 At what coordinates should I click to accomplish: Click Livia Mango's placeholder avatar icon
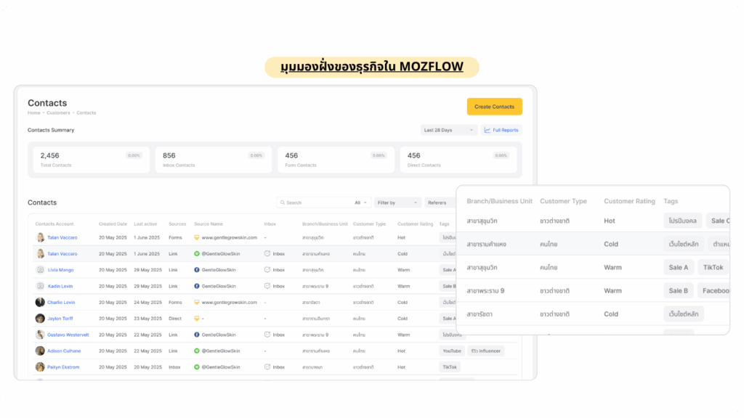tap(41, 270)
